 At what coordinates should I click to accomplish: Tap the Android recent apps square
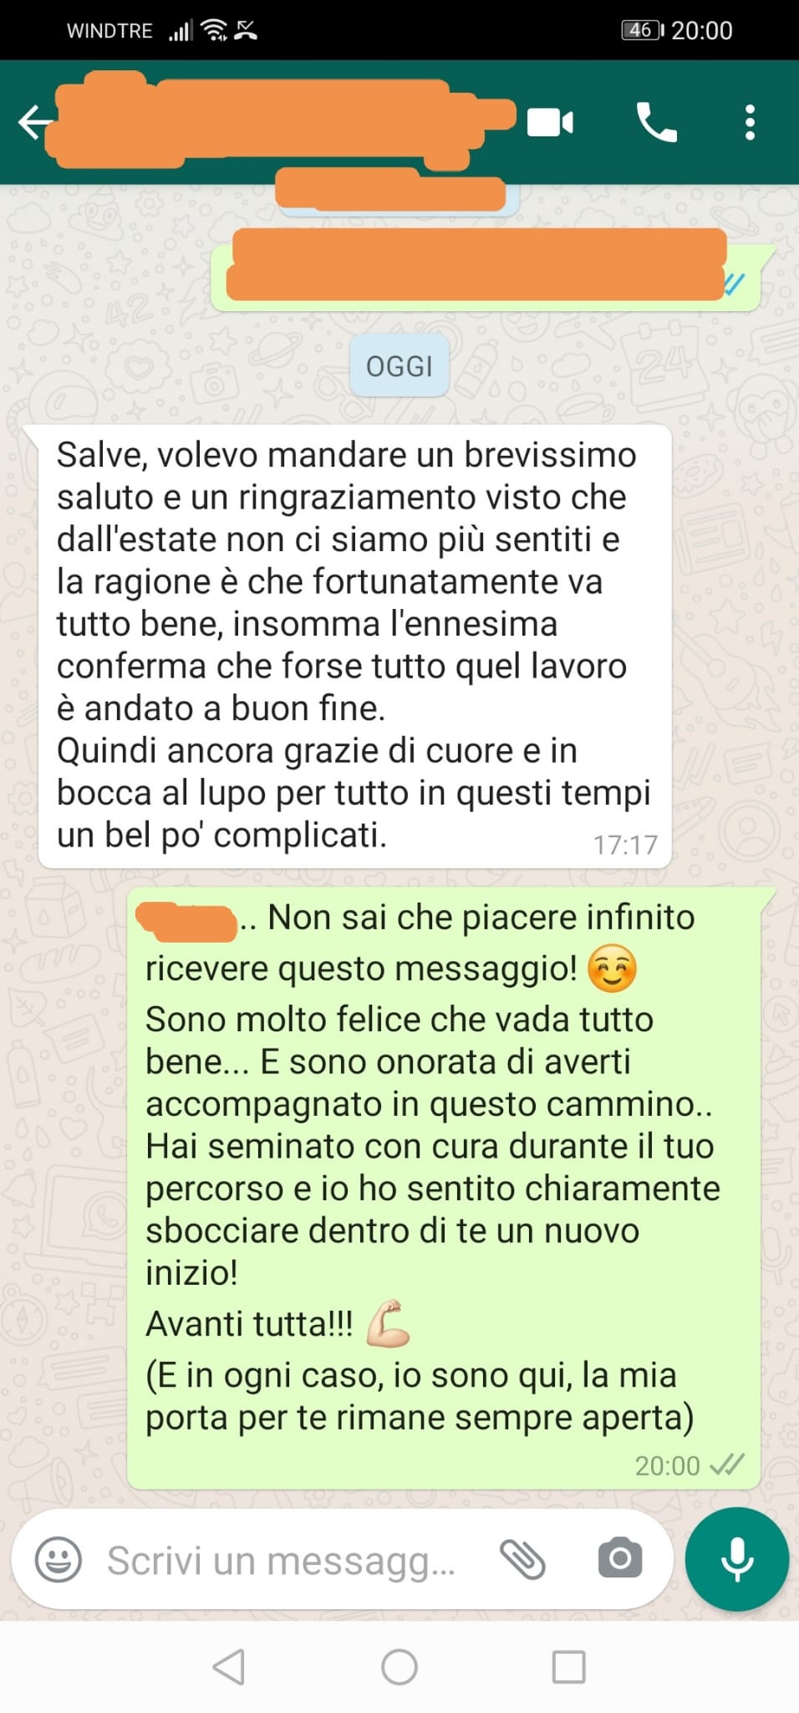click(x=569, y=1666)
